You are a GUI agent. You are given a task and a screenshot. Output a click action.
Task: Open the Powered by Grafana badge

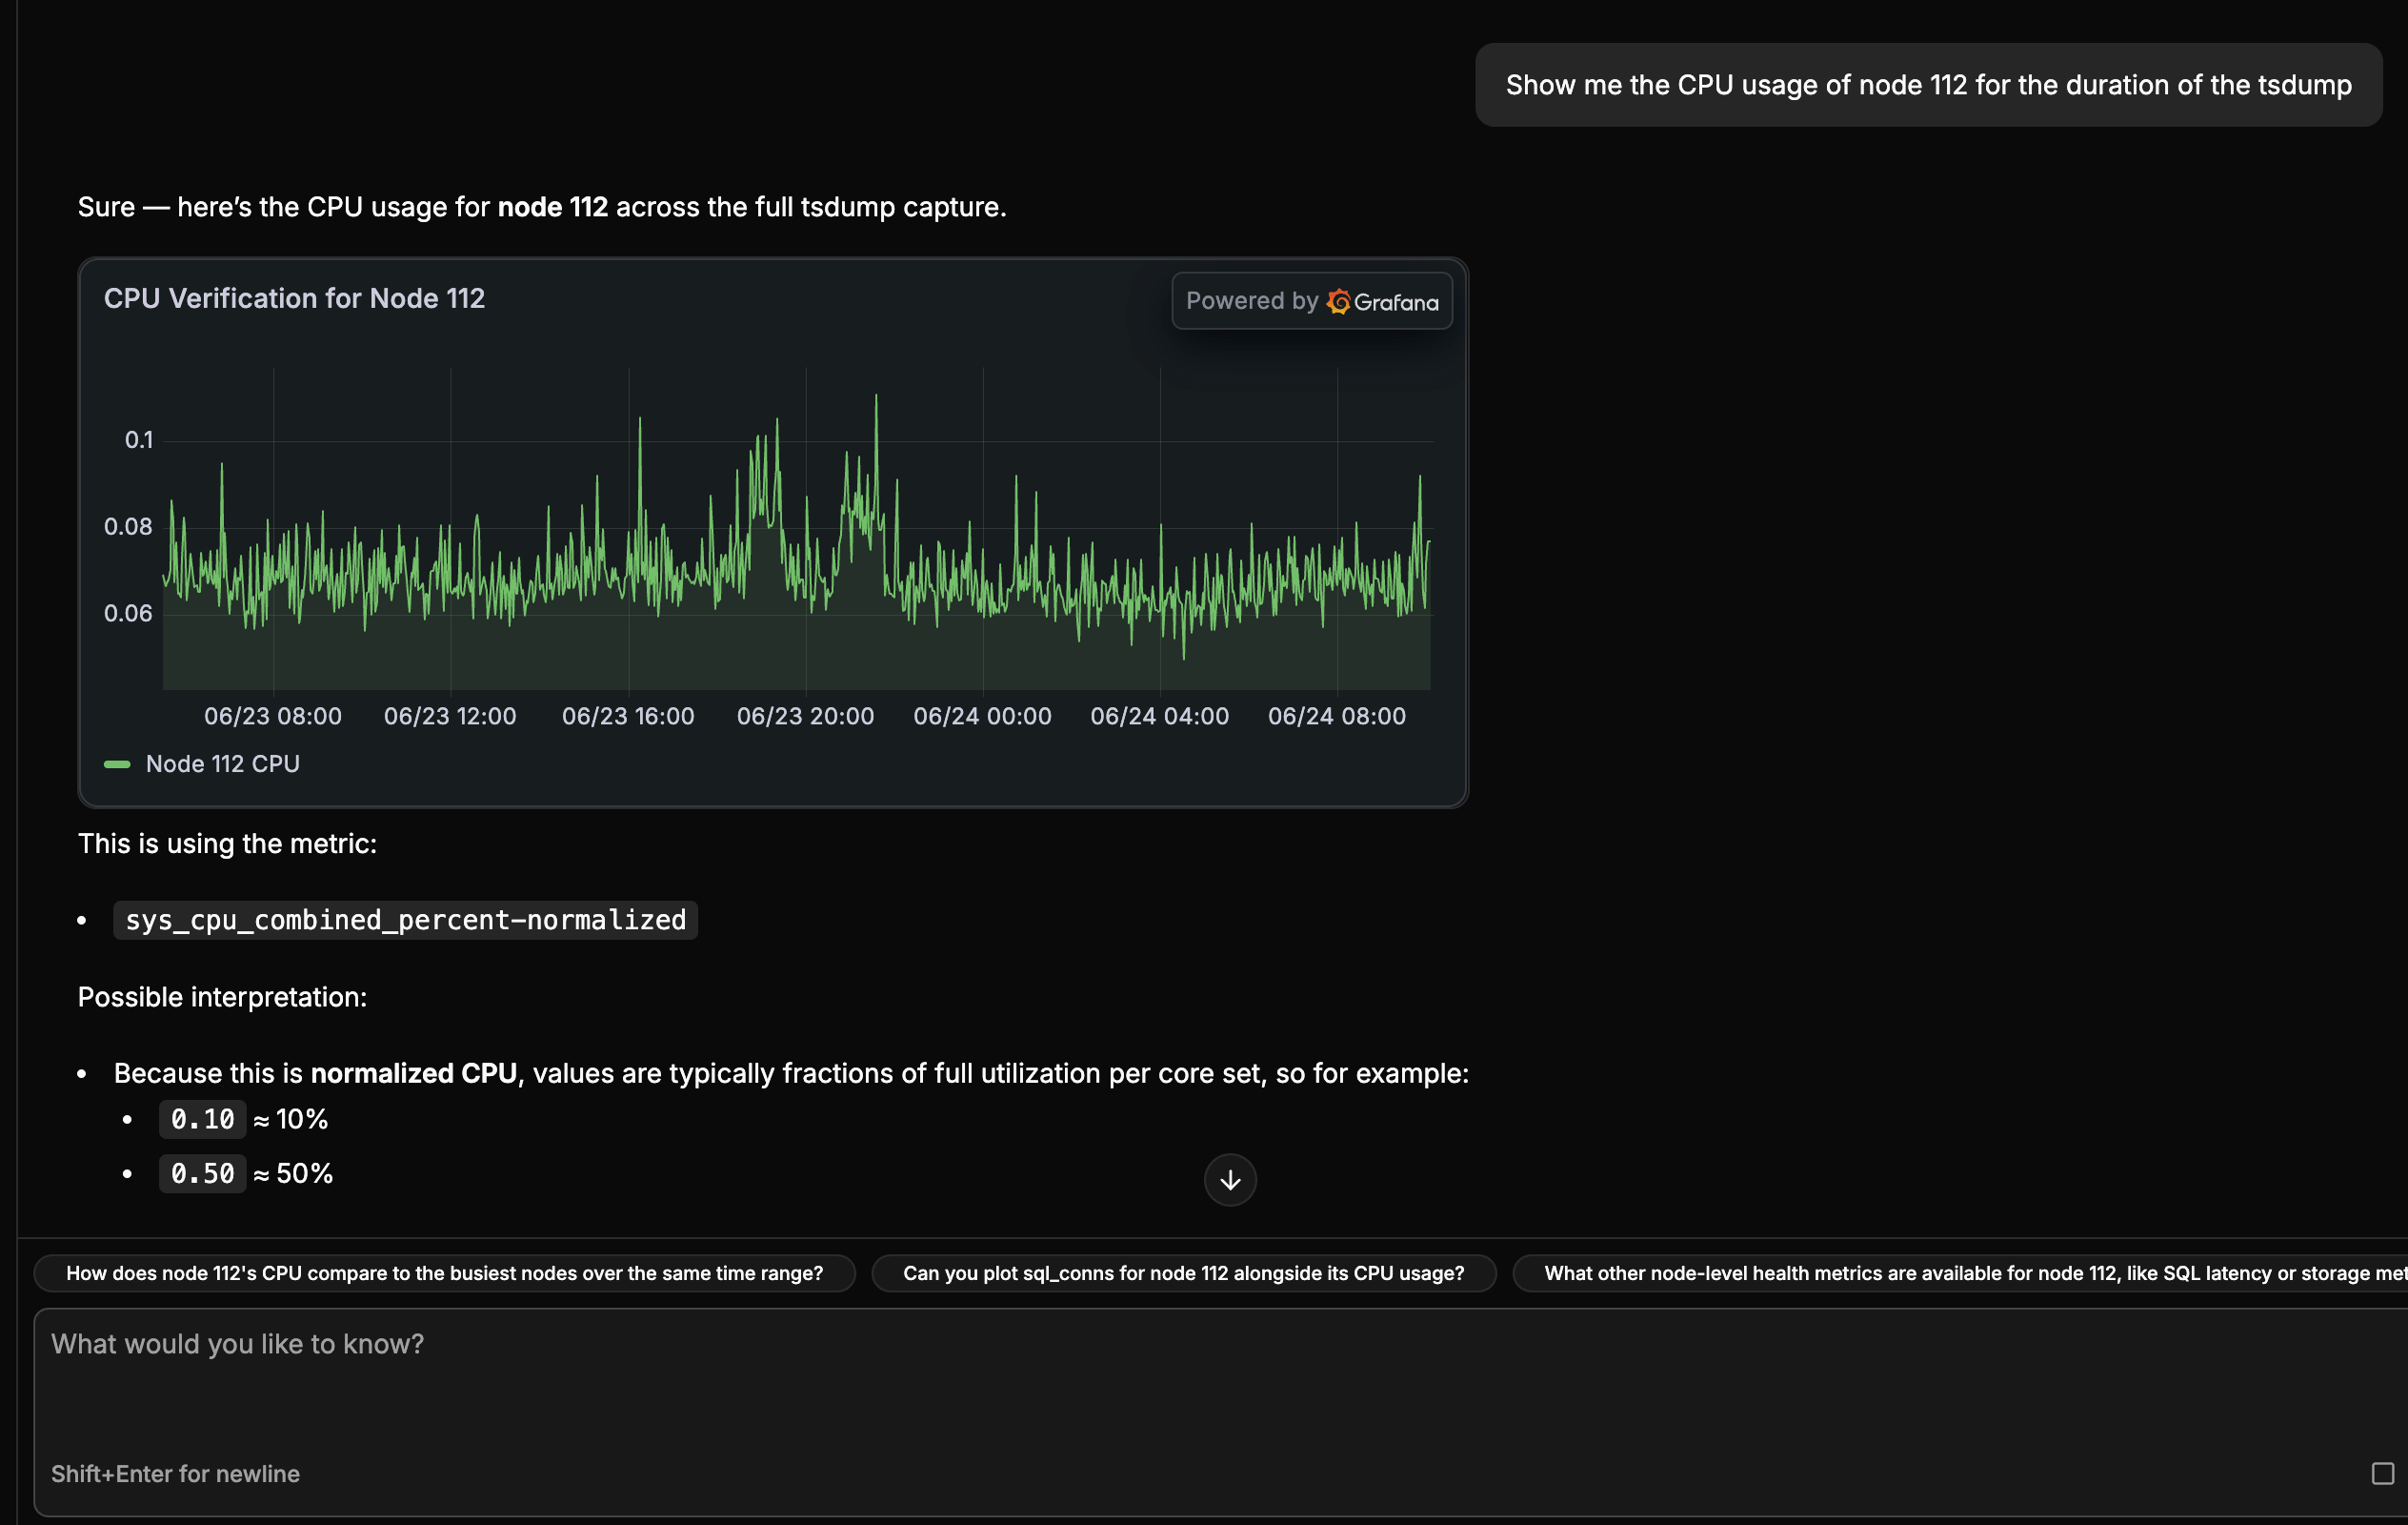click(1312, 301)
